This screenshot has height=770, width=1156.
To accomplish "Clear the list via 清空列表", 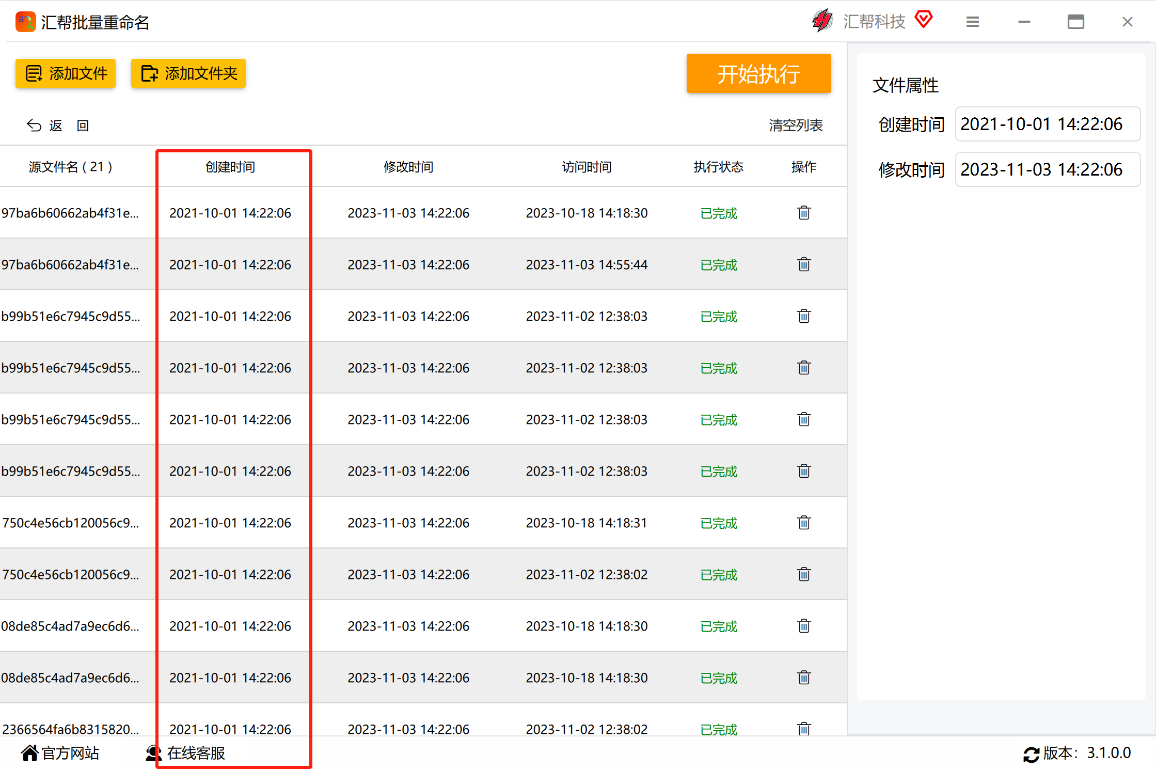I will (x=796, y=125).
